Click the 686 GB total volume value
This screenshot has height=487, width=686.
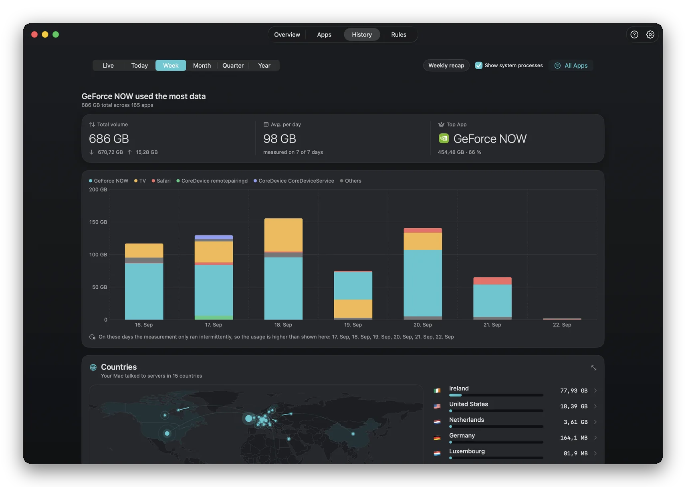109,139
